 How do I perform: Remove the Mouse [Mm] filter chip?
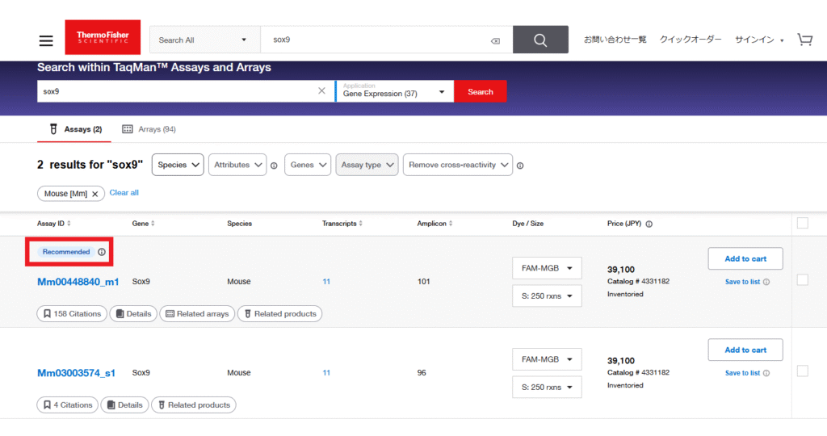[x=94, y=194]
